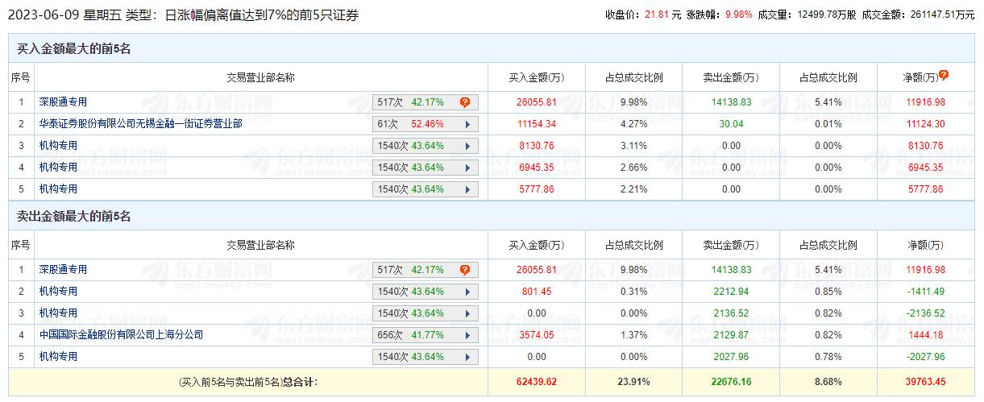The height and width of the screenshot is (402, 984).
Task: Expand the 1540次 stats in sell row 2
Action: click(x=467, y=292)
